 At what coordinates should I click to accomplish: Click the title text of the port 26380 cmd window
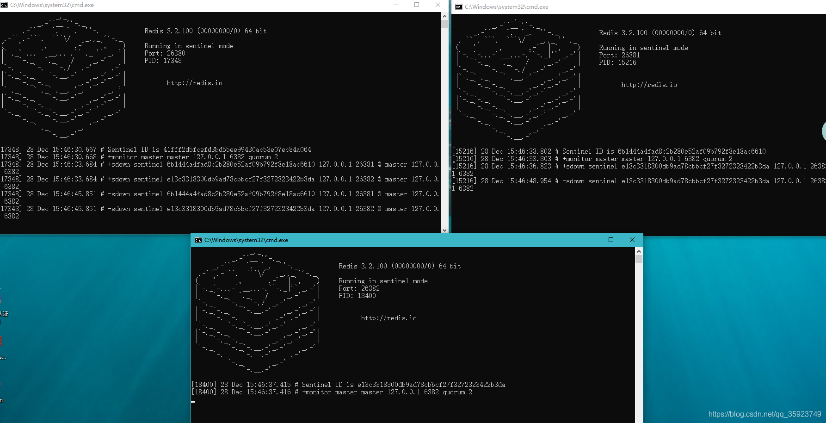click(52, 5)
